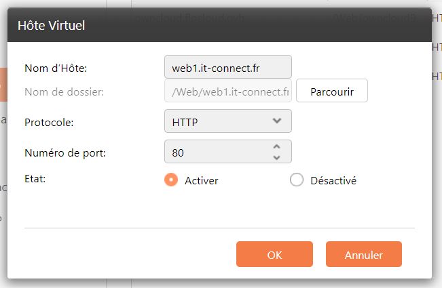Click the Désactivé option text label
This screenshot has height=288, width=442.
[333, 181]
